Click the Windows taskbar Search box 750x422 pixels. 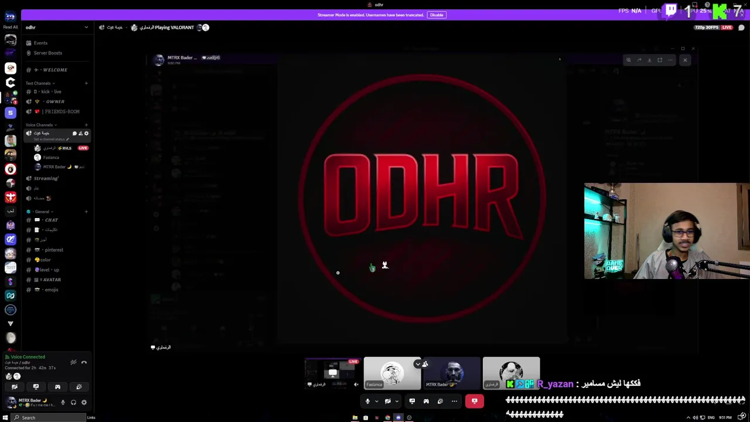point(49,417)
